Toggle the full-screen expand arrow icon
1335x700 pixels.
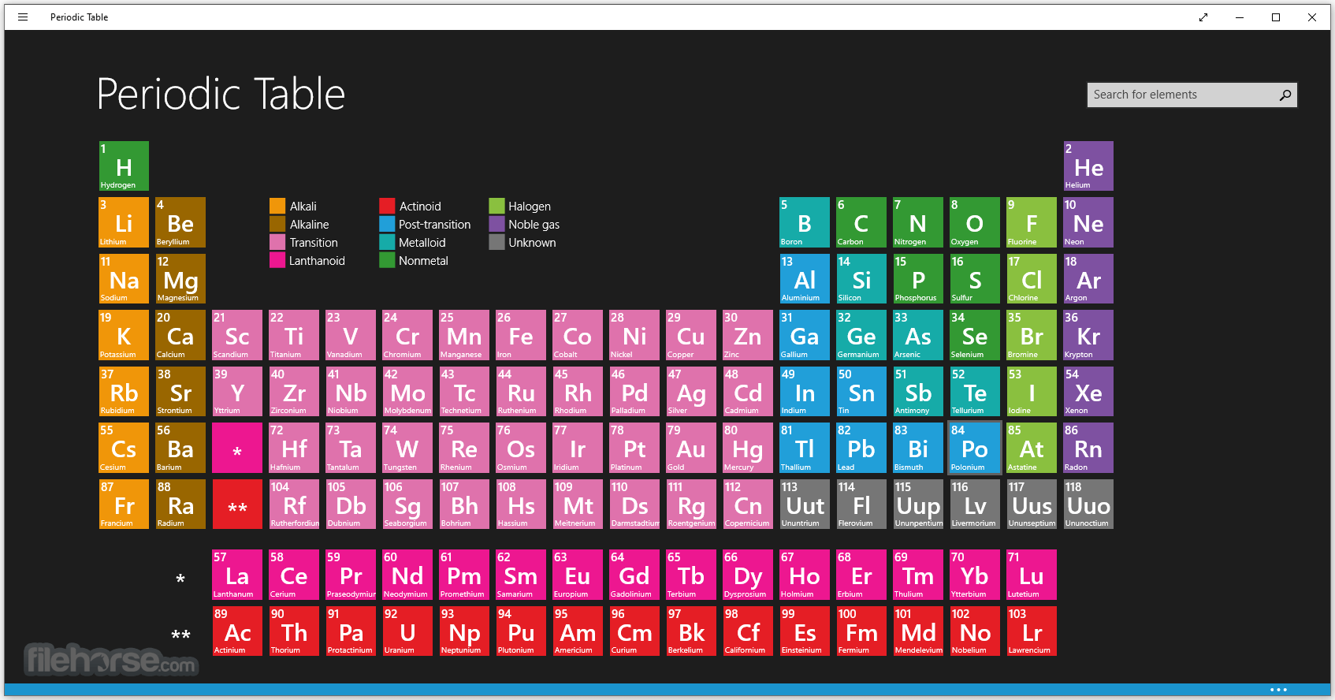(x=1203, y=17)
